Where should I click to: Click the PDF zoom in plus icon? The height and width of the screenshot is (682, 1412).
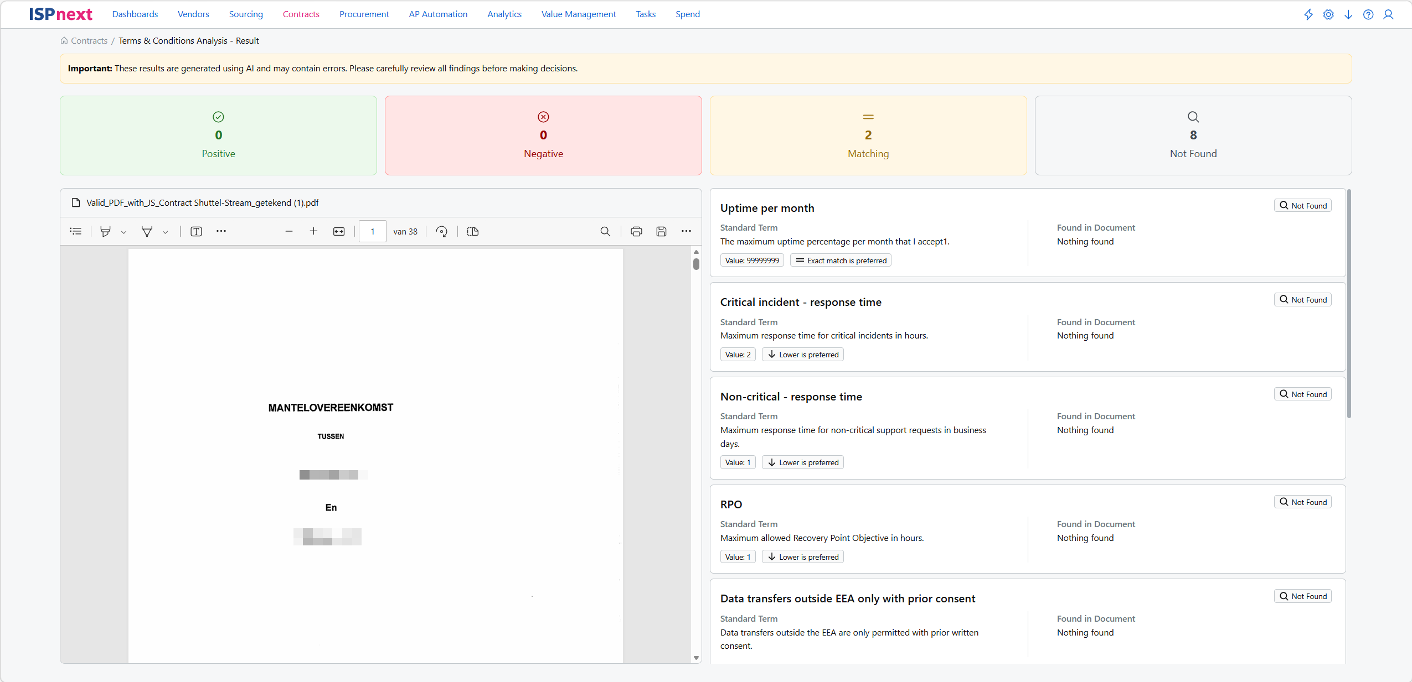(x=313, y=231)
